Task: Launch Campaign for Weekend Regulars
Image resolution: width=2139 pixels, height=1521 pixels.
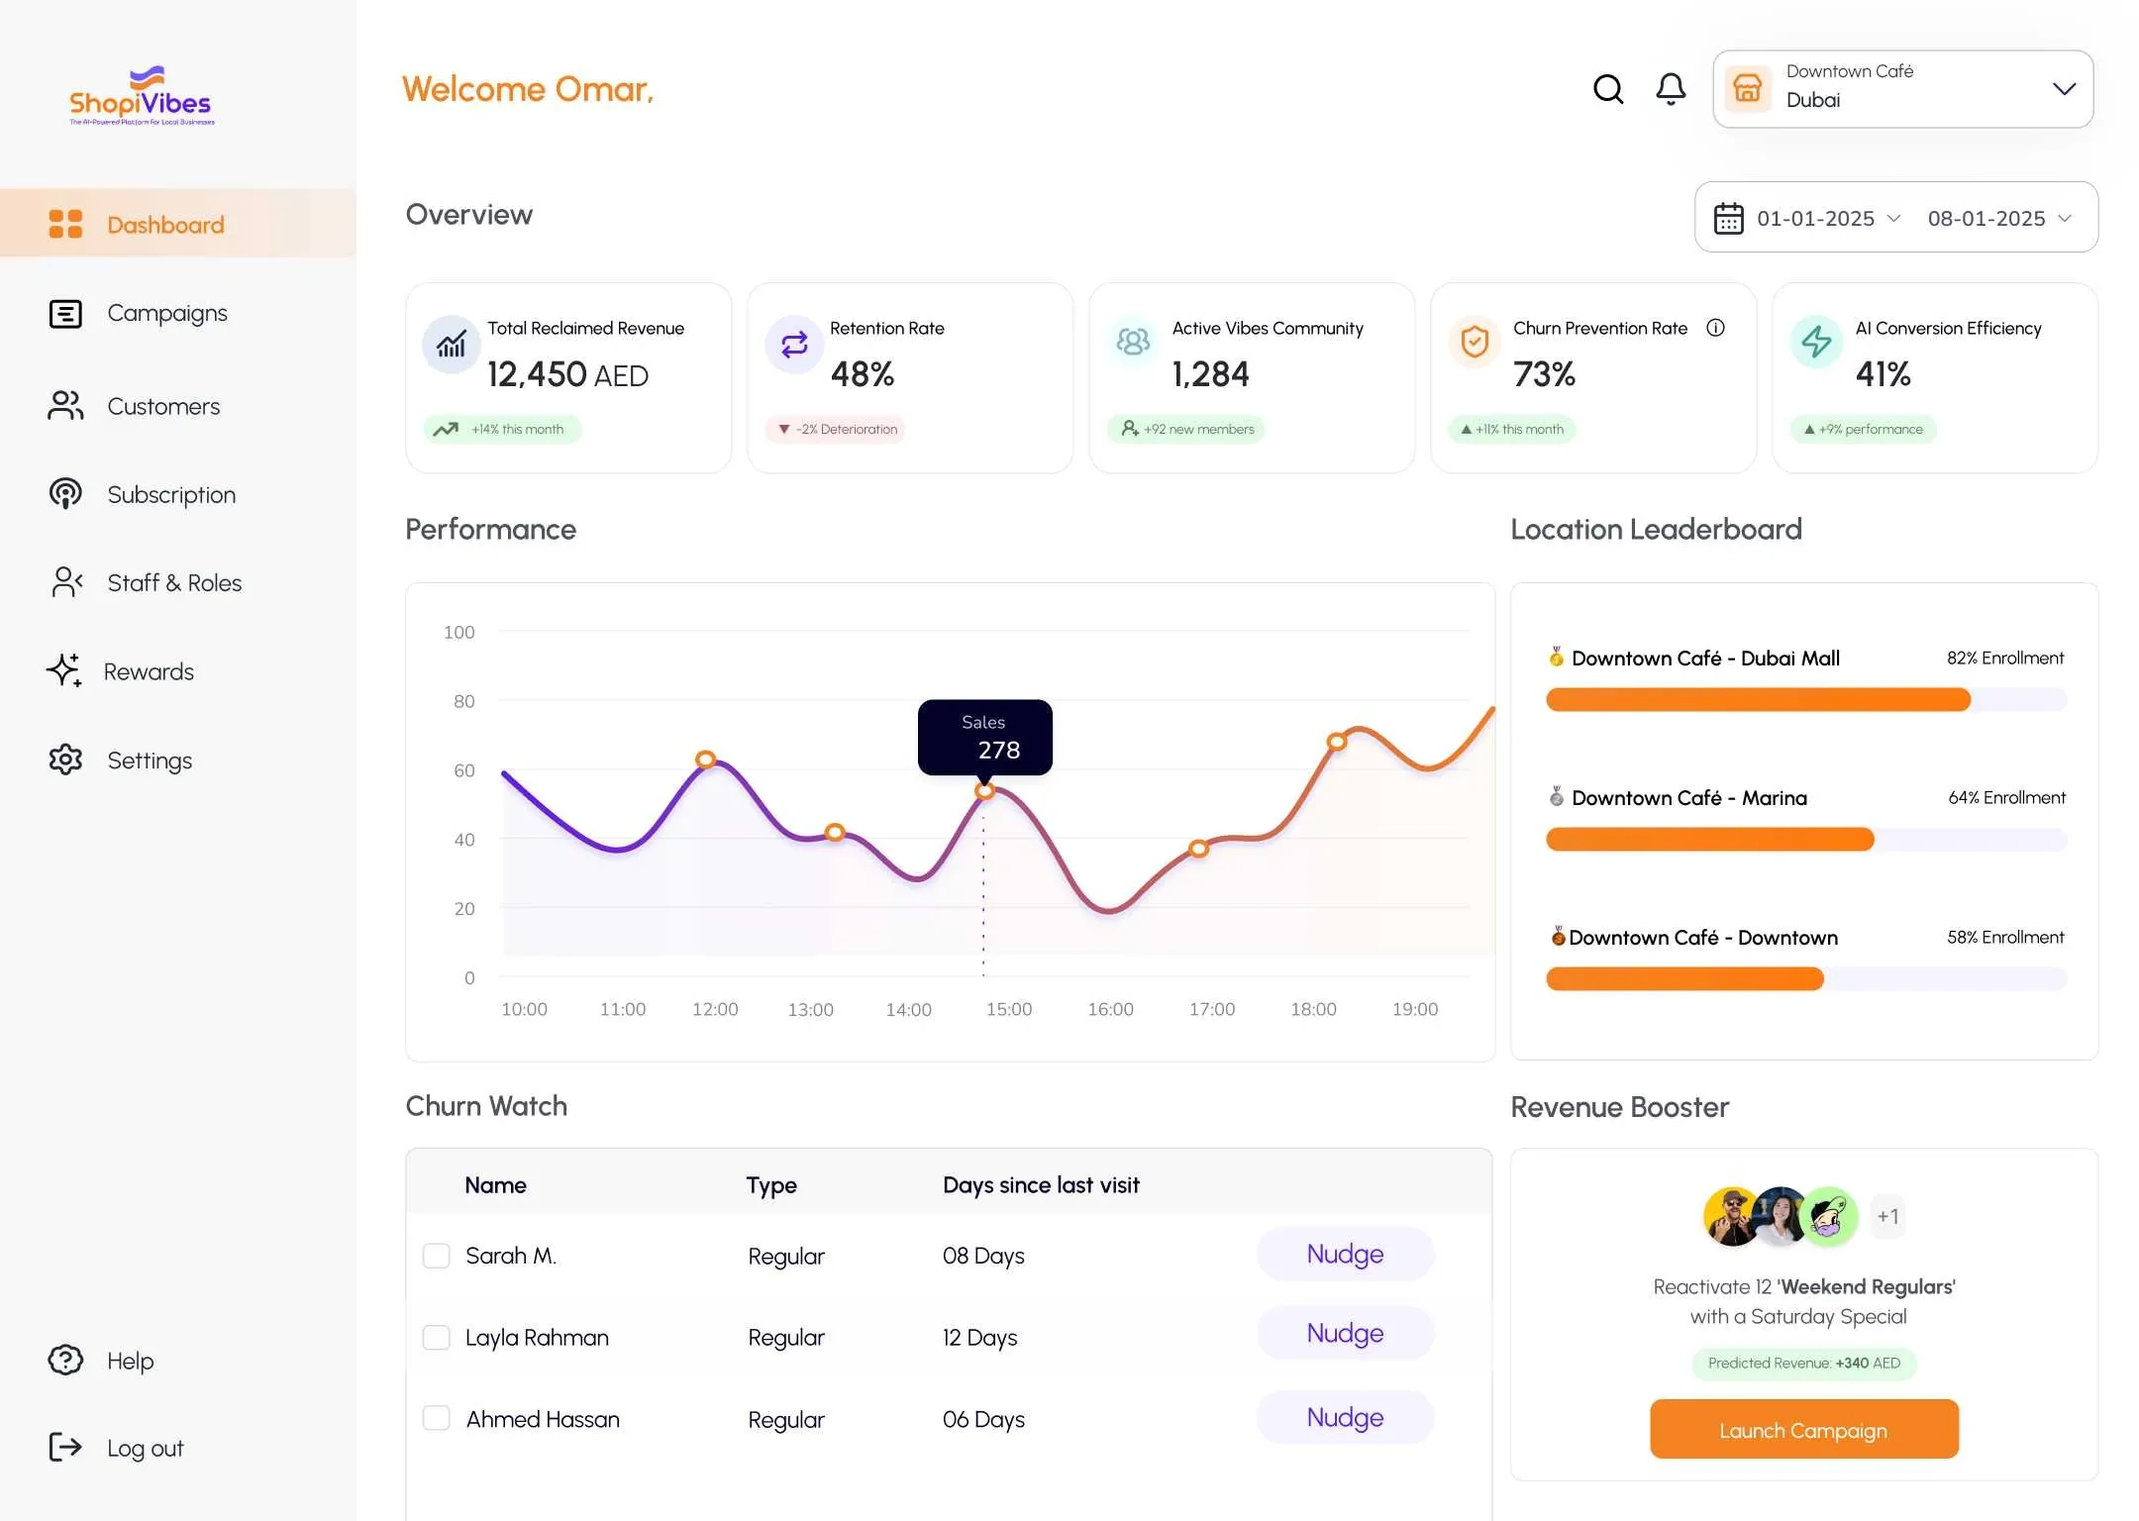Action: tap(1803, 1429)
